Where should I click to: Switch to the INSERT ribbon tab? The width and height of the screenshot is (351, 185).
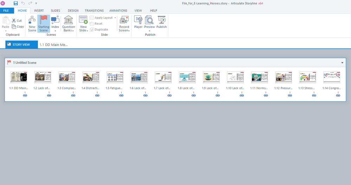pos(39,11)
